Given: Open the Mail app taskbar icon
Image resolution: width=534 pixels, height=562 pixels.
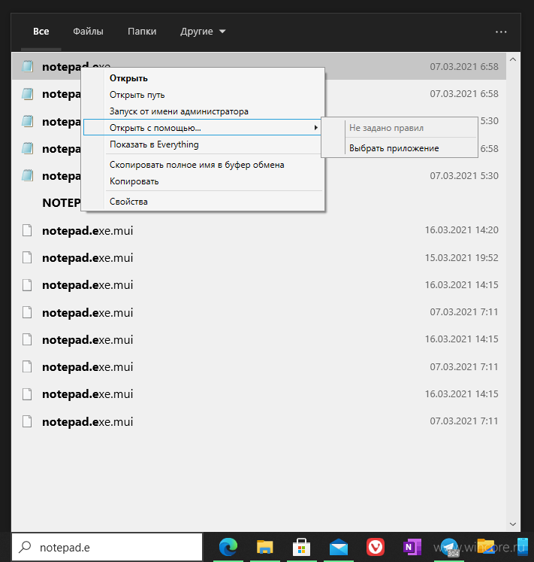Looking at the screenshot, I should (x=339, y=547).
